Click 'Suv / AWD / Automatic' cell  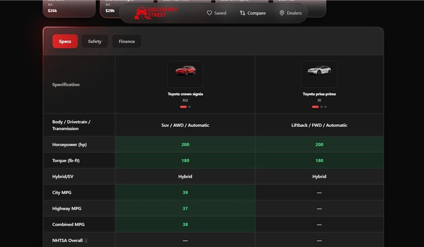pos(185,125)
